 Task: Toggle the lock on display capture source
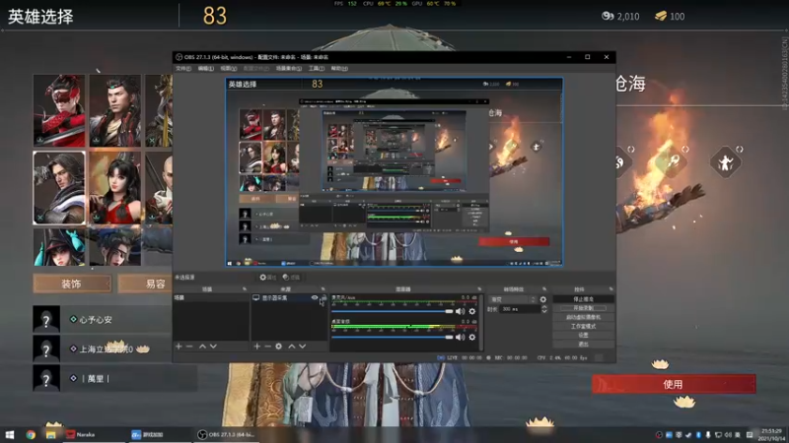323,298
